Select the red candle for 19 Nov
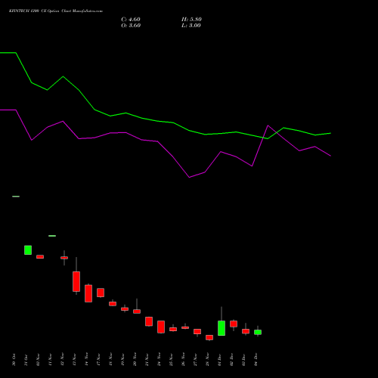The height and width of the screenshot is (378, 378). [125, 309]
